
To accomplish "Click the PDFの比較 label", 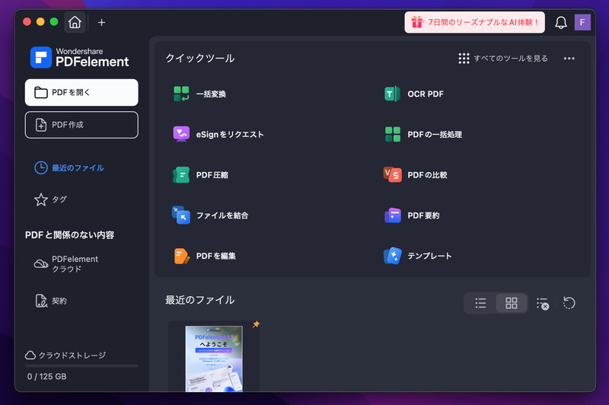I will [427, 175].
